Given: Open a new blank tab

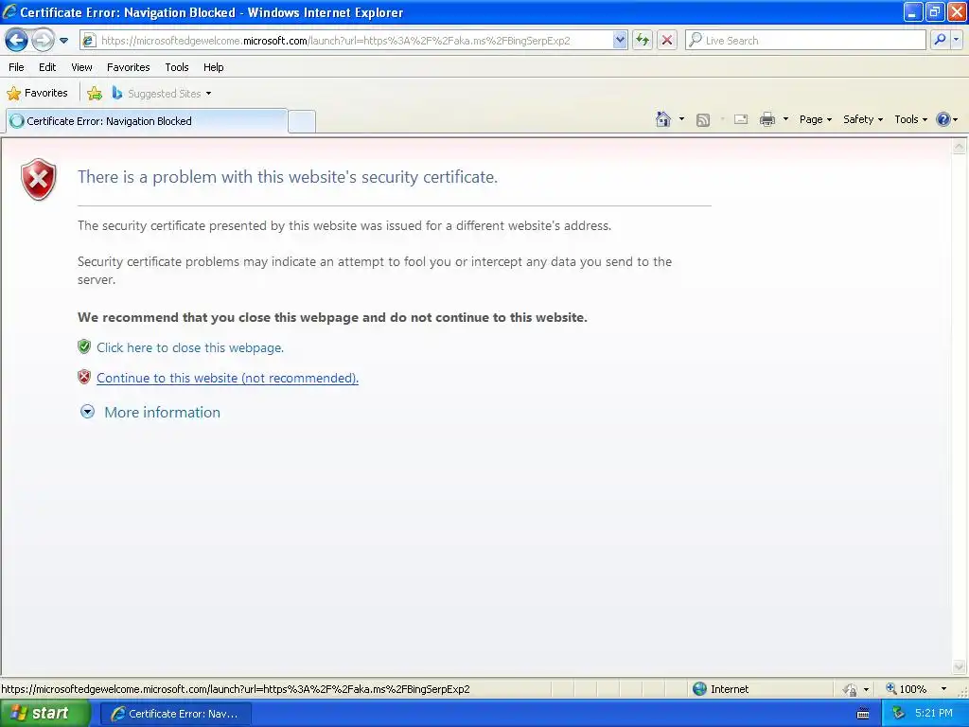Looking at the screenshot, I should tap(302, 121).
